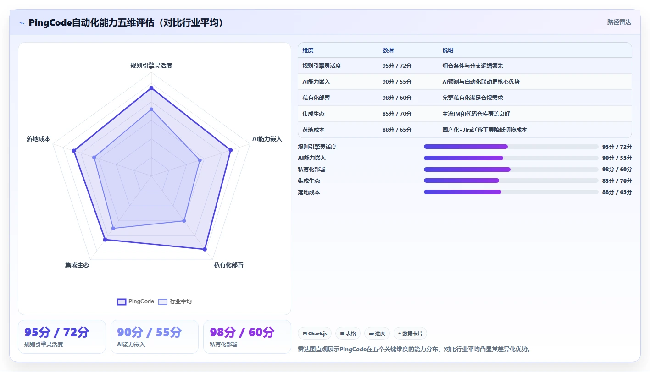Screen dimensions: 650x372
Task: Click the 88分 / 65分 cell in the table
Action: pyautogui.click(x=408, y=130)
